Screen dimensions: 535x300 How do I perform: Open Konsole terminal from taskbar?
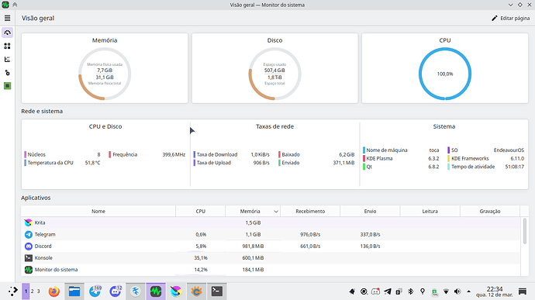click(216, 291)
